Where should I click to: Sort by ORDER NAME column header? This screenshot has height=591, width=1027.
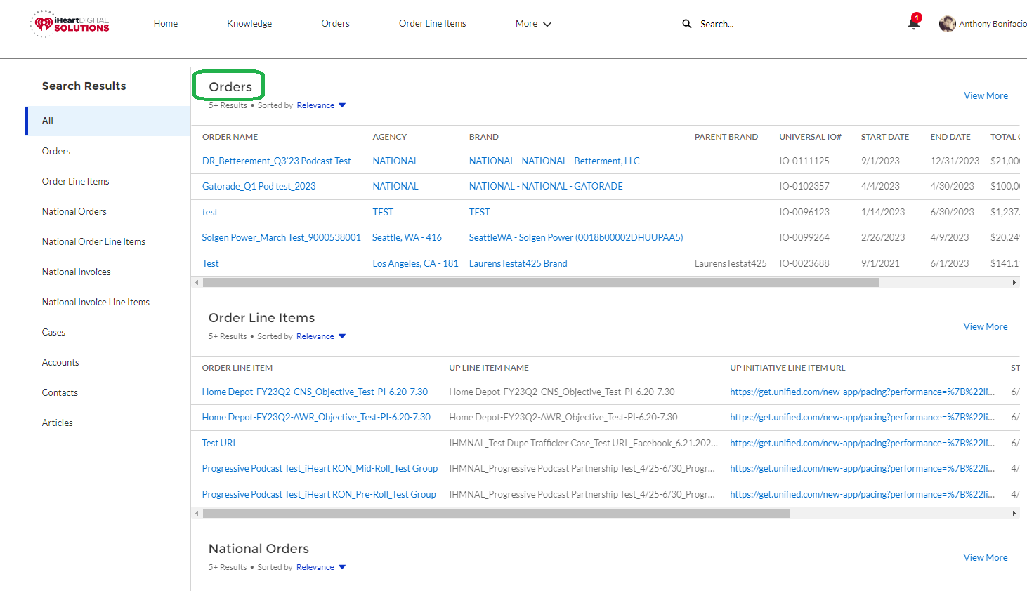pos(230,137)
